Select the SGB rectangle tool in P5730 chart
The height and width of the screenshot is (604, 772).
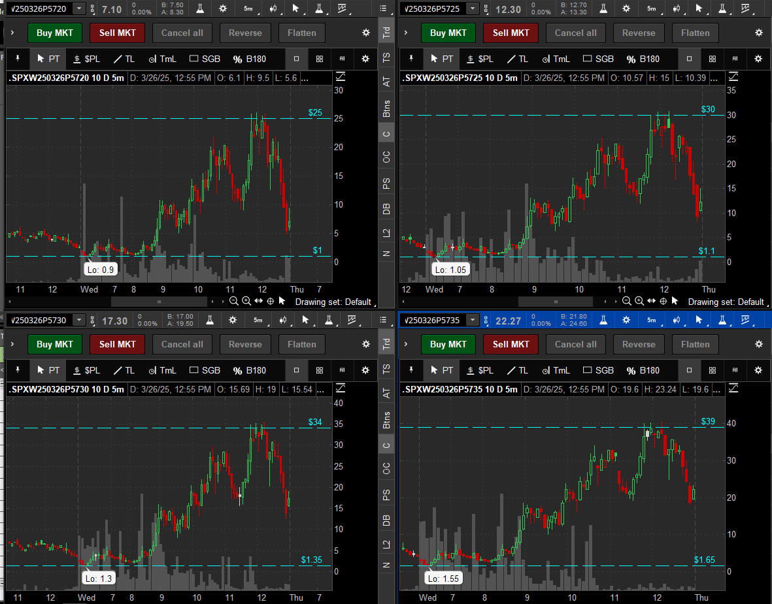205,370
